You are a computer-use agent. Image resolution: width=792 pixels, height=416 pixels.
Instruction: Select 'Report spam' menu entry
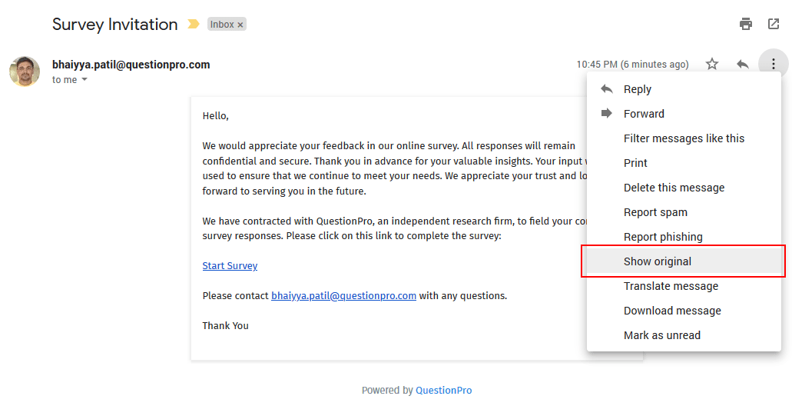pyautogui.click(x=655, y=212)
